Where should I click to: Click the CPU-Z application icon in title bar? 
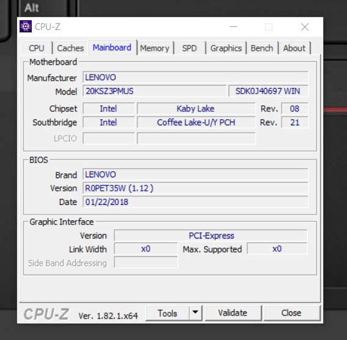click(26, 26)
